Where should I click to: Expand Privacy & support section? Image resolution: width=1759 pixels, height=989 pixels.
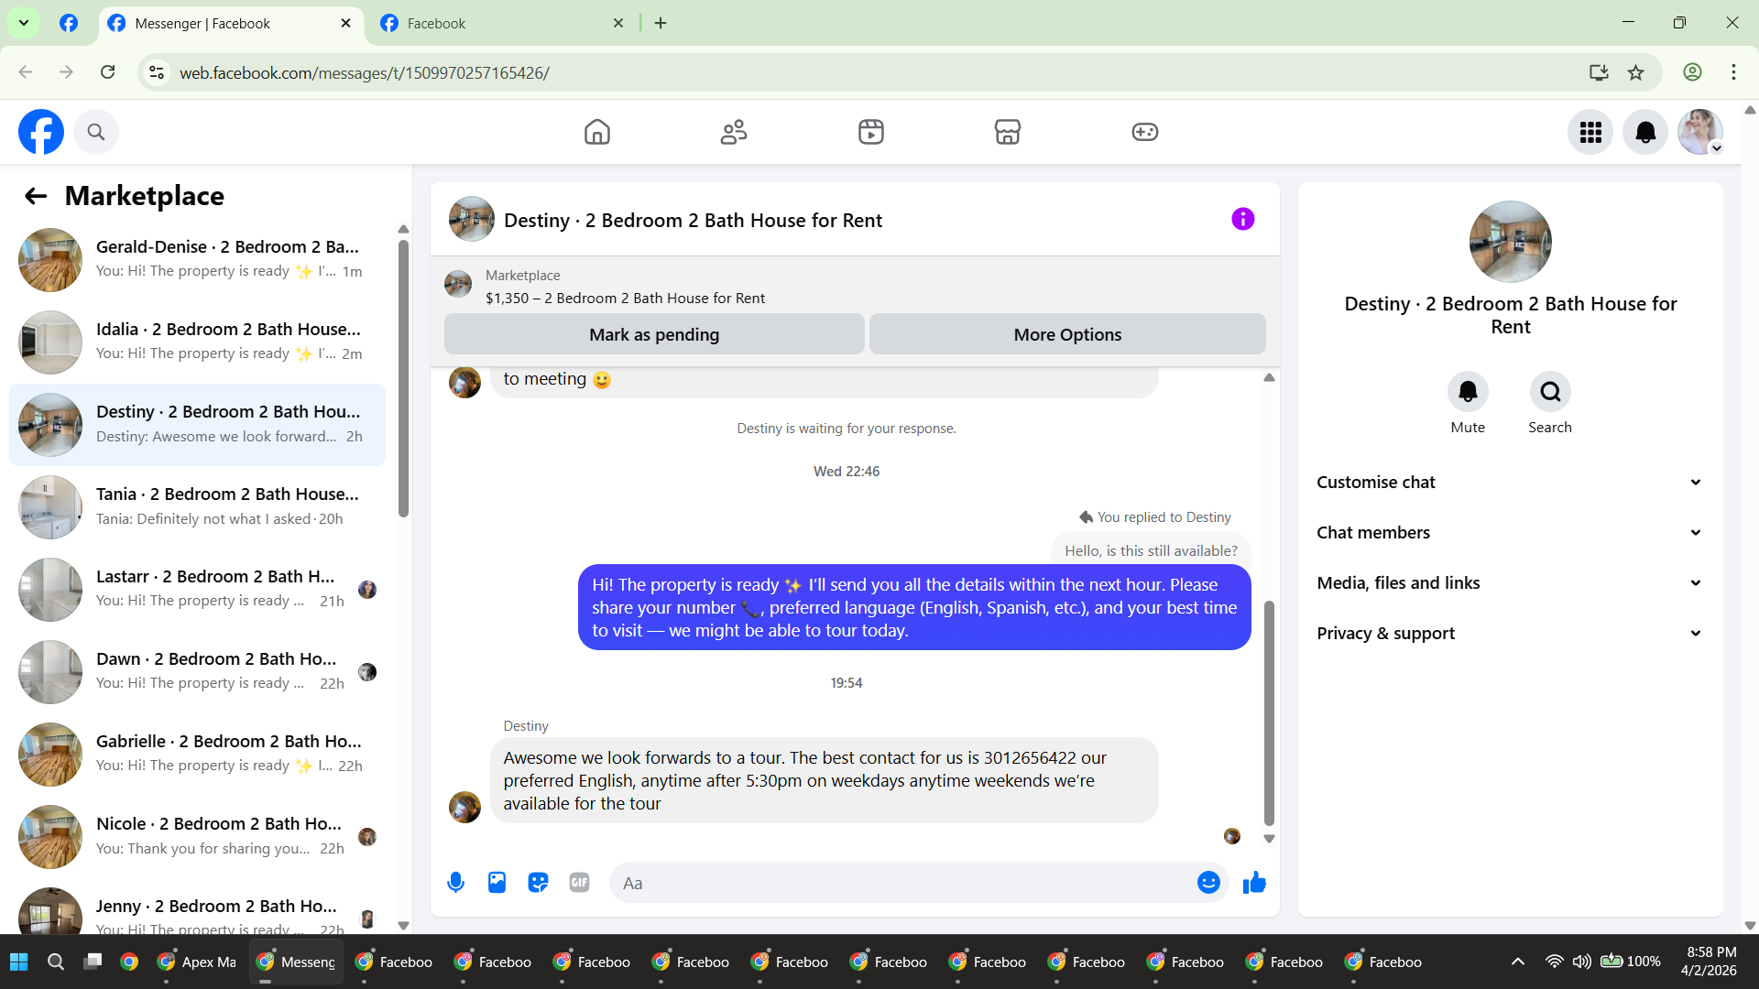(1510, 634)
